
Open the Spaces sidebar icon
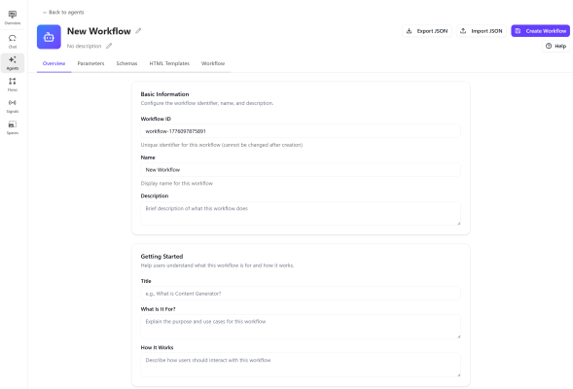tap(13, 127)
